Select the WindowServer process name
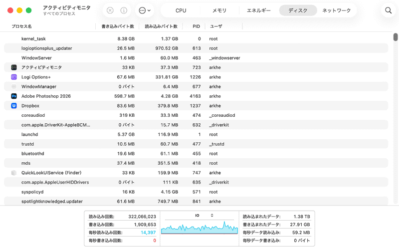The width and height of the screenshot is (399, 252). click(x=36, y=58)
